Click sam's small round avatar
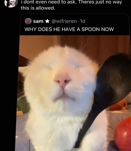Image resolution: width=131 pixels, height=151 pixels. tap(28, 21)
